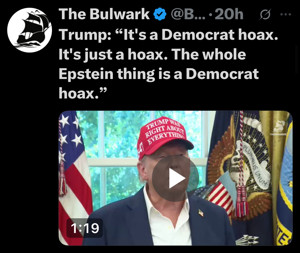Open the truncated @B... handle link
This screenshot has height=253, width=300.
[x=188, y=14]
